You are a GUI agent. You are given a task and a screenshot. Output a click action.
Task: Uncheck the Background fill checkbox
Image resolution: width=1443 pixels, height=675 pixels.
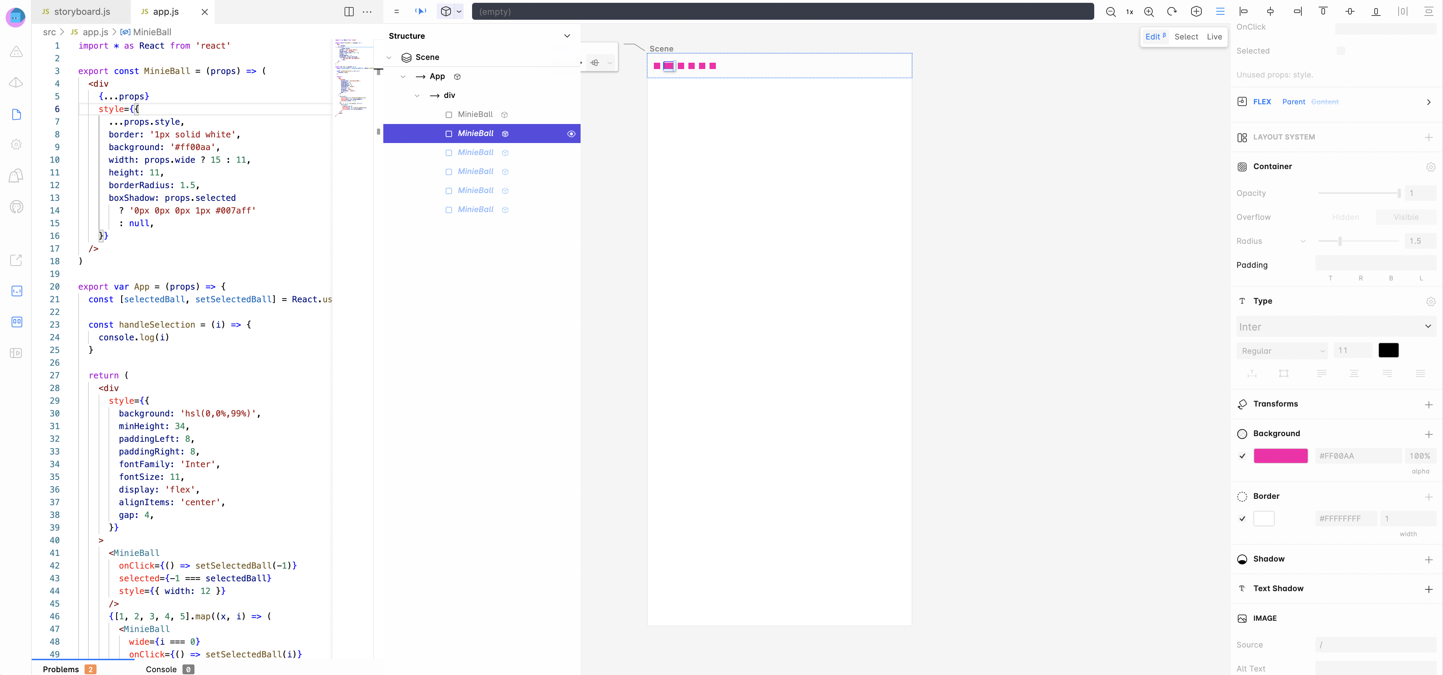pos(1243,456)
